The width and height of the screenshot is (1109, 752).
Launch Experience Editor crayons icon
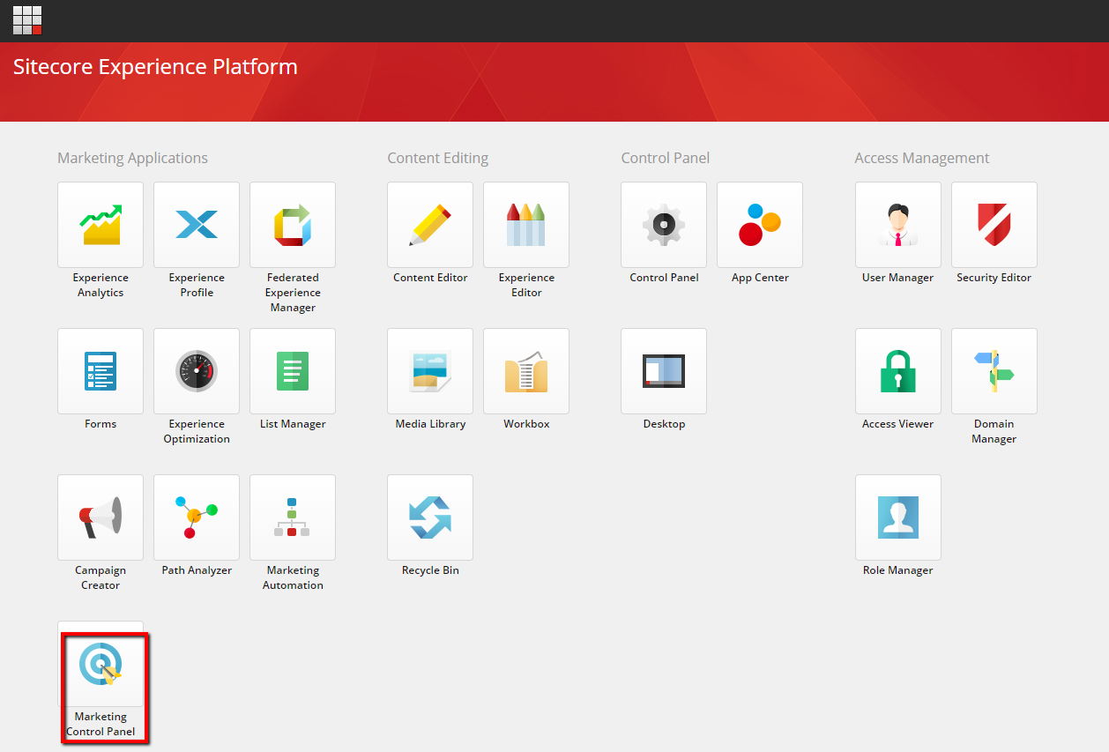point(526,225)
